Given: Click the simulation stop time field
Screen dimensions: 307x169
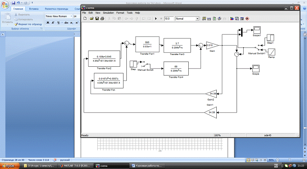Looking at the screenshot, I should [169, 19].
